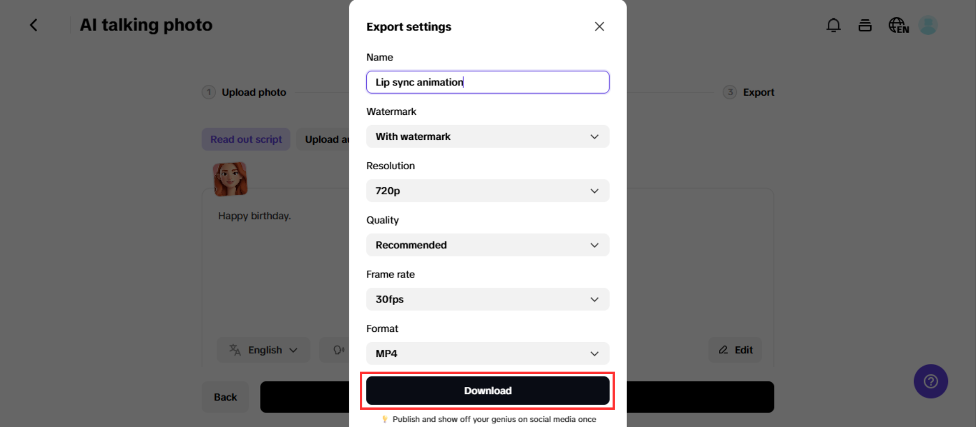The width and height of the screenshot is (977, 427).
Task: Switch to the Read out script tab
Action: [x=246, y=139]
